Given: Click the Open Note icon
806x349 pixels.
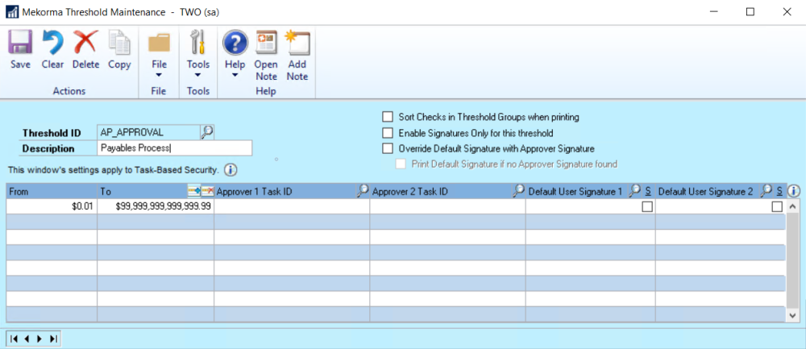Looking at the screenshot, I should pos(266,42).
